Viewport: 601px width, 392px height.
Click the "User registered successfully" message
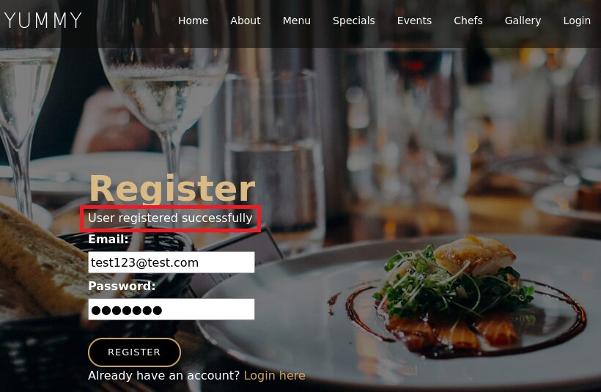pos(170,218)
